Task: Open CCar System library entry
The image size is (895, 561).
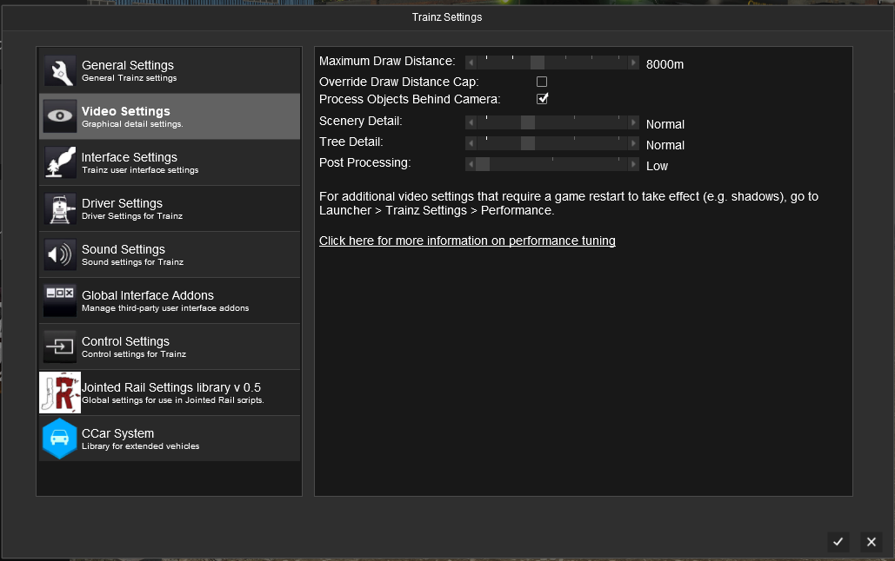Action: [x=170, y=439]
